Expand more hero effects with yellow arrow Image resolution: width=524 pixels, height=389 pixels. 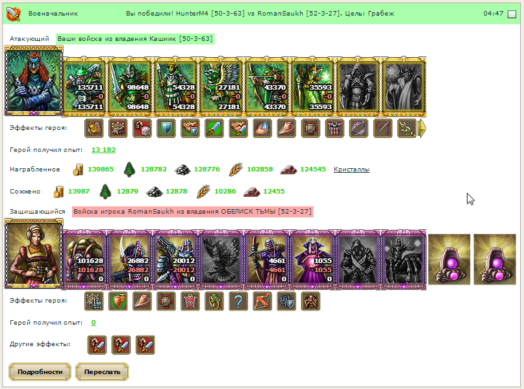point(423,129)
